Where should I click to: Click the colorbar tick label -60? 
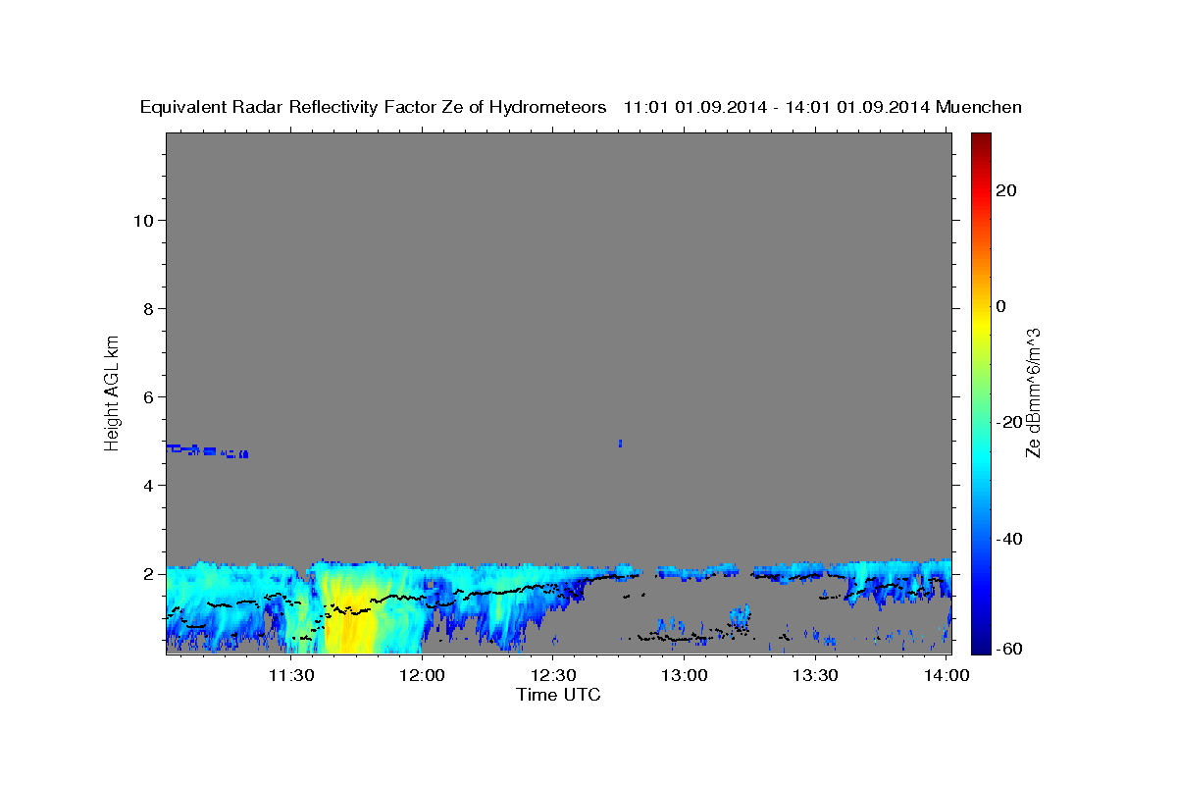[1010, 649]
